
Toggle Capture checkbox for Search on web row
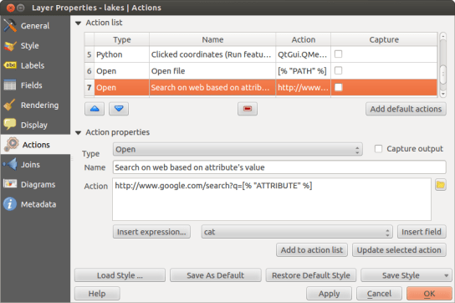[x=339, y=87]
